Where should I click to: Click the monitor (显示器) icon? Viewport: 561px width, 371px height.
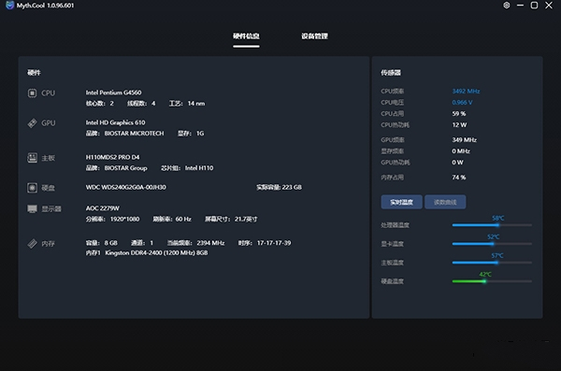coord(32,209)
